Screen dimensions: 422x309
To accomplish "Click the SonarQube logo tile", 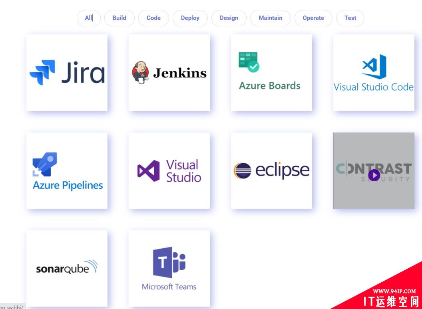I will [67, 268].
